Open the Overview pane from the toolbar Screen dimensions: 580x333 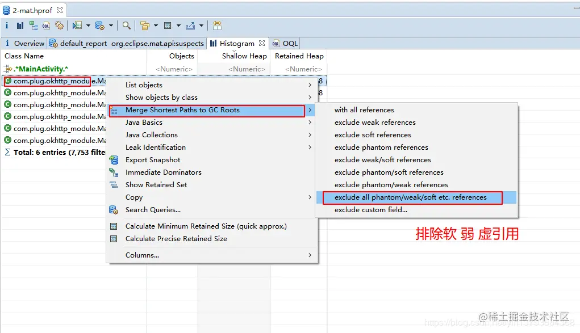pos(7,26)
